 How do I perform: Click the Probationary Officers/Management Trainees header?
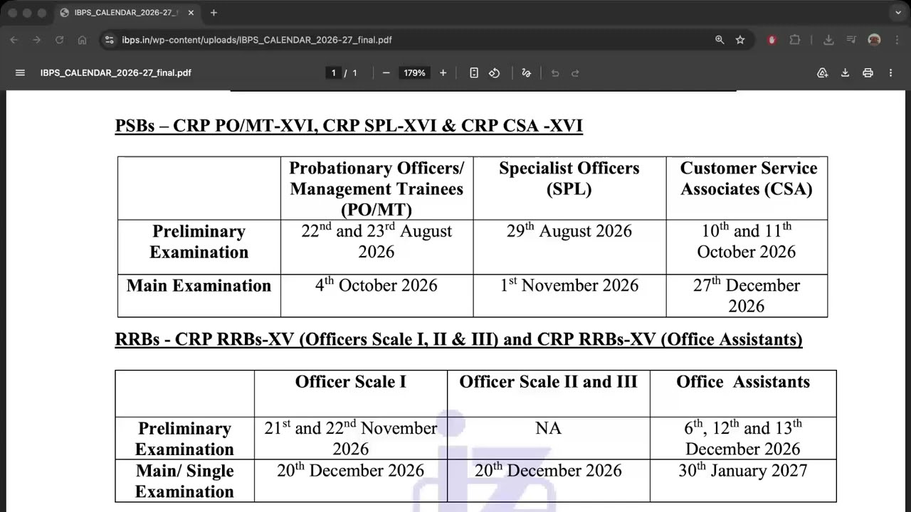coord(376,188)
